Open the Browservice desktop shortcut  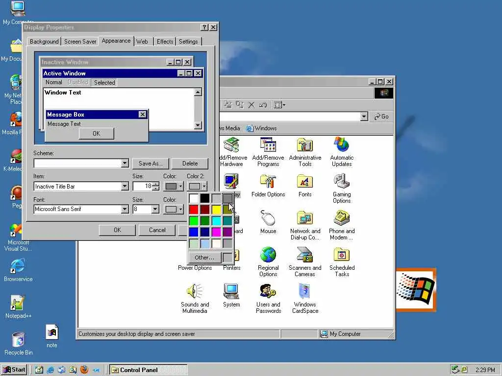pyautogui.click(x=18, y=270)
